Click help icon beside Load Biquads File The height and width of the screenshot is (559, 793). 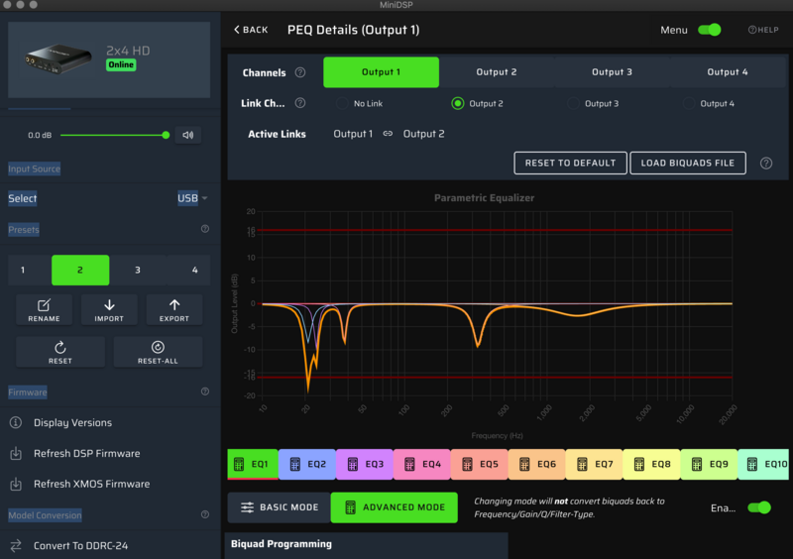pyautogui.click(x=766, y=164)
